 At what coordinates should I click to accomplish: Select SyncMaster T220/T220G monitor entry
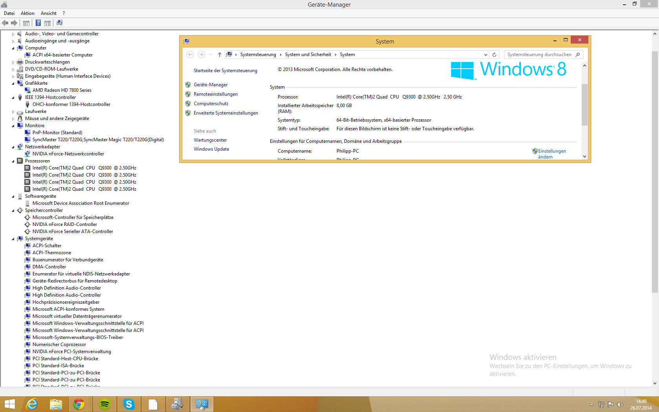click(98, 140)
